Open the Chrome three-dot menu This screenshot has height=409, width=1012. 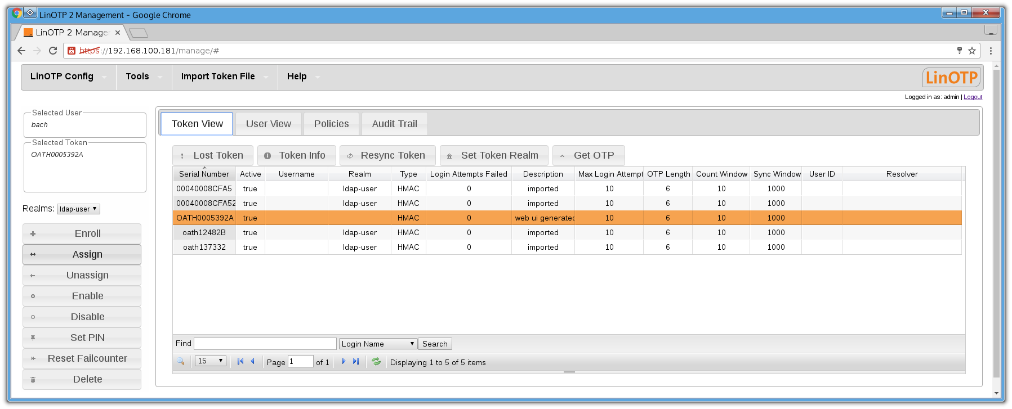(x=991, y=51)
